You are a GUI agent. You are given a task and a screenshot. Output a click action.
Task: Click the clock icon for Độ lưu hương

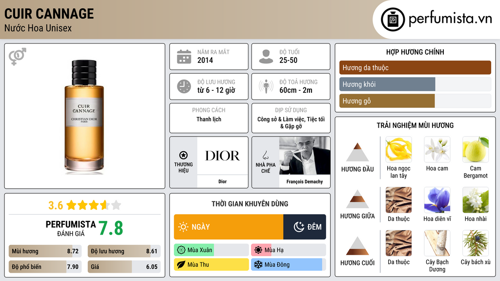point(184,86)
